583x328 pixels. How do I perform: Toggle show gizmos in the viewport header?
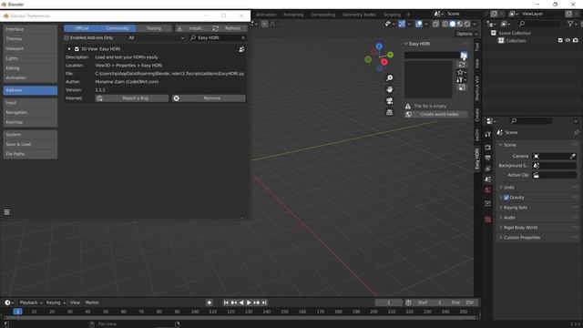pos(402,24)
